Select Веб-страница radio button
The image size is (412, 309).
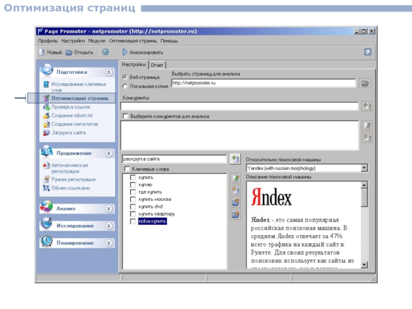[125, 77]
